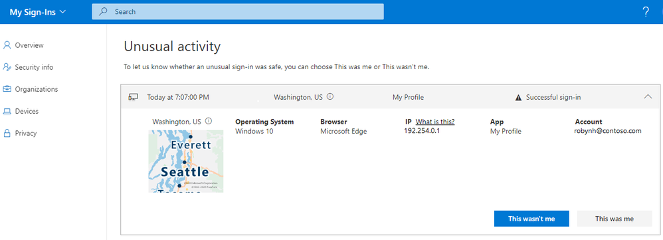663x240 pixels.
Task: Click info icon in the sign-in header row
Action: pos(330,97)
